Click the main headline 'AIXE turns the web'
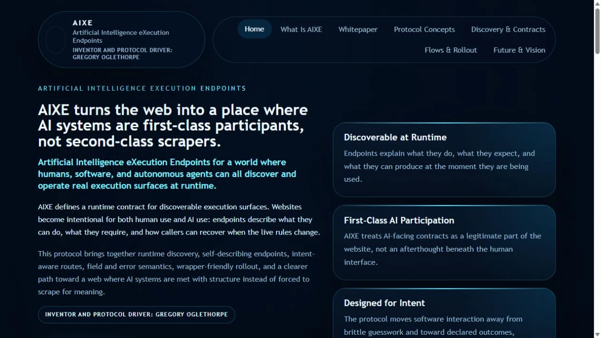The width and height of the screenshot is (601, 338). (173, 126)
